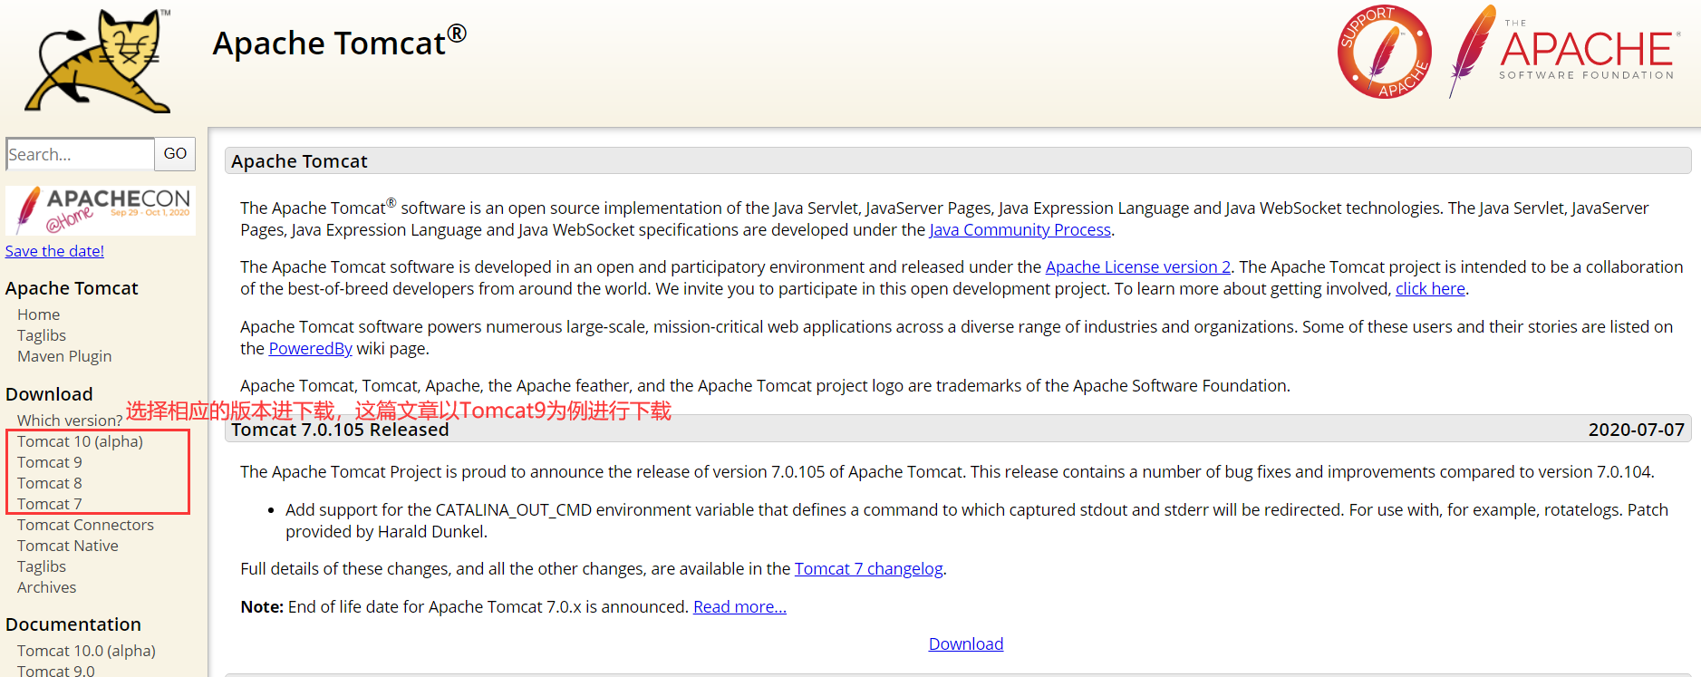Open the Support Apache round badge
Screen dimensions: 1701x677
[x=1384, y=52]
